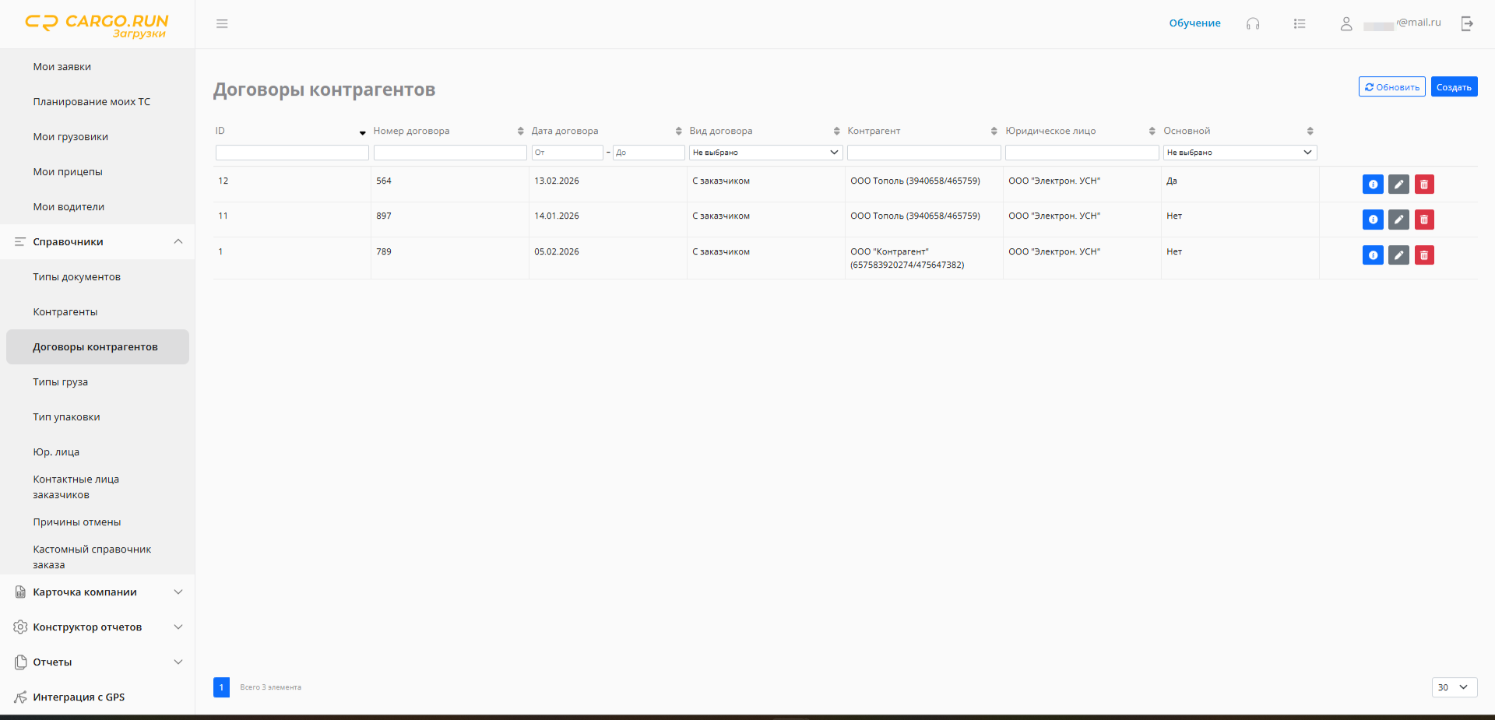1495x720 pixels.
Task: Edit contract number 897
Action: [1398, 220]
